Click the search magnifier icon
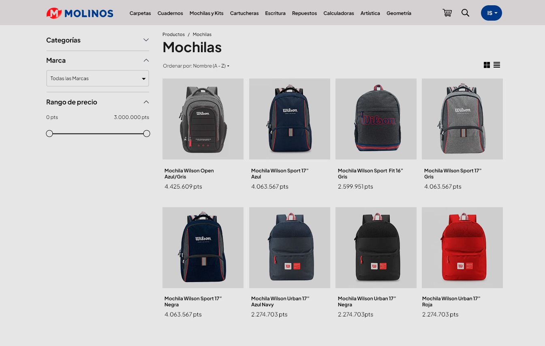This screenshot has width=545, height=346. tap(465, 13)
